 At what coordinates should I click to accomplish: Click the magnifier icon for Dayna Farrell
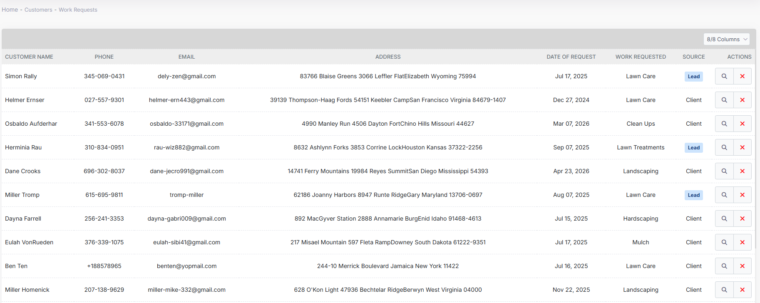[x=724, y=219]
